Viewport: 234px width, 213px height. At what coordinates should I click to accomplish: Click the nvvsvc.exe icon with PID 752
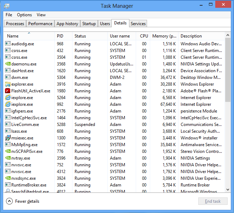8,165
